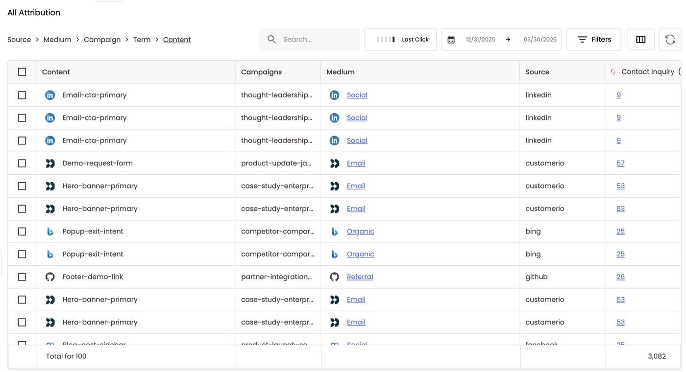This screenshot has width=686, height=372.
Task: Open the start date picker showing 12/31/2025
Action: (x=481, y=40)
